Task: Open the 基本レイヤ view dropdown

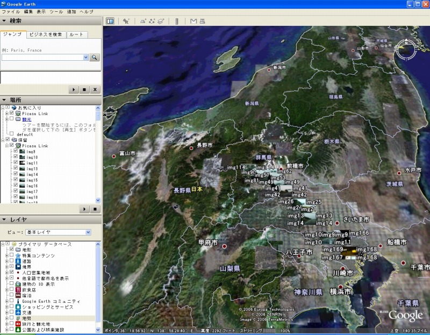Action: (58, 232)
